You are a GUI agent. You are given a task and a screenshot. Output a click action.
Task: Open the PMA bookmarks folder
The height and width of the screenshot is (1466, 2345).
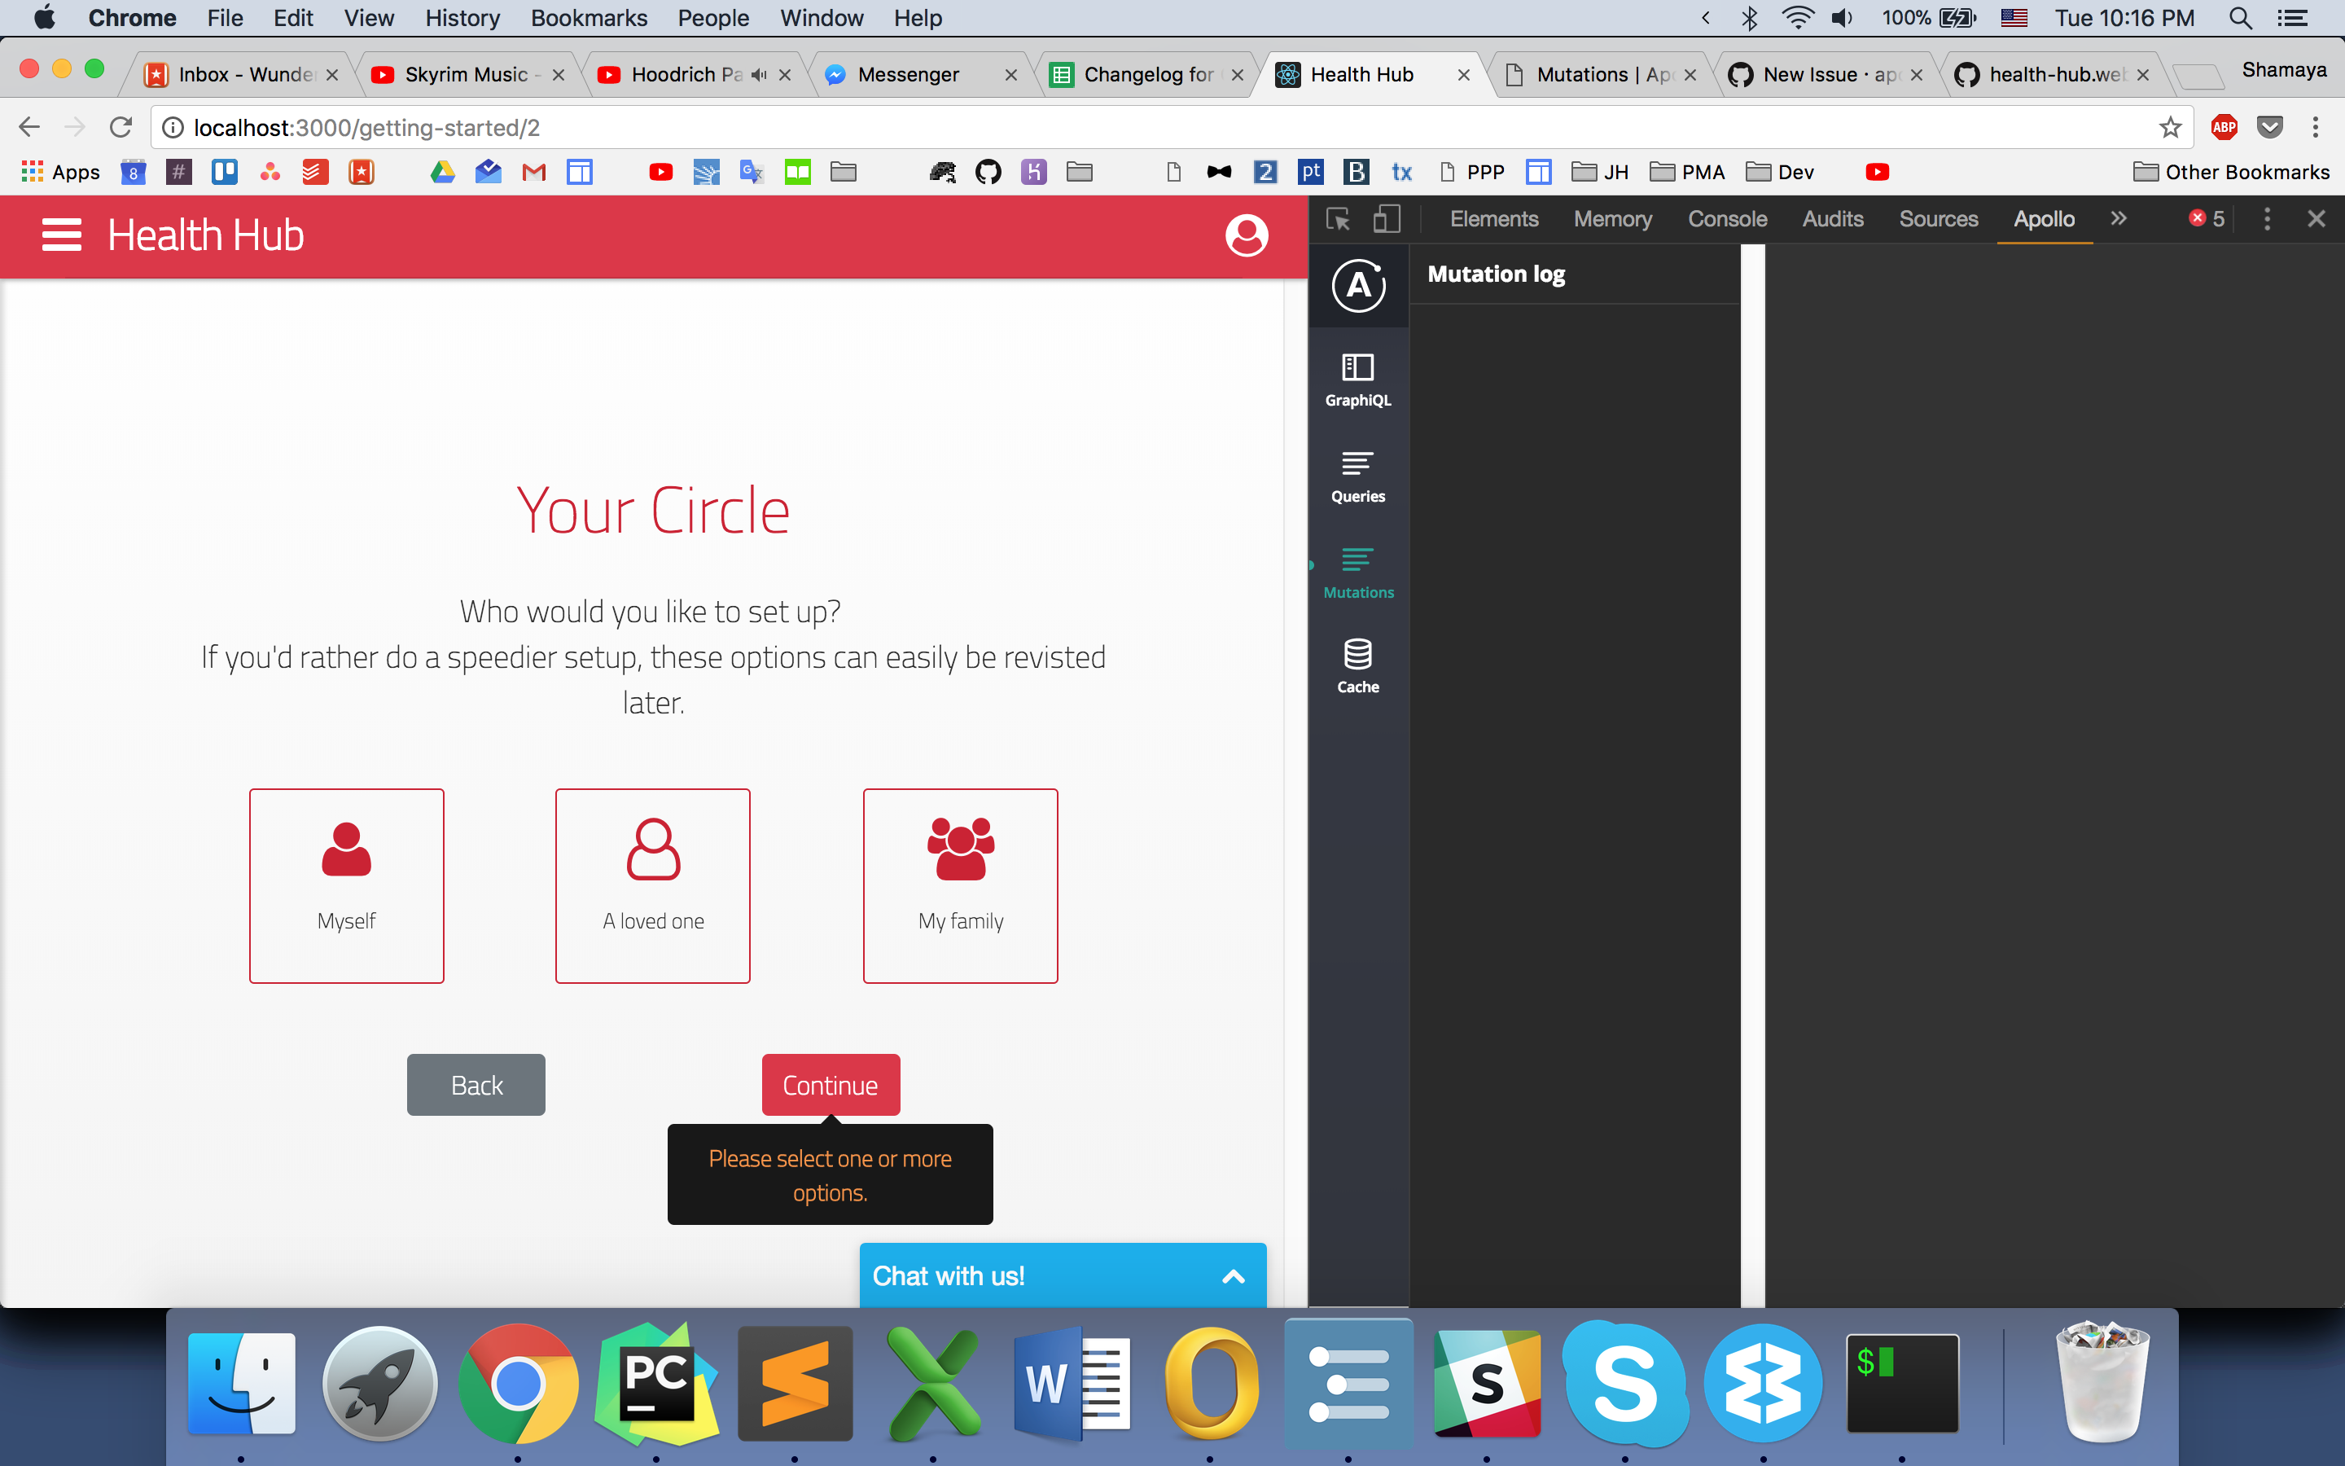[x=1687, y=172]
